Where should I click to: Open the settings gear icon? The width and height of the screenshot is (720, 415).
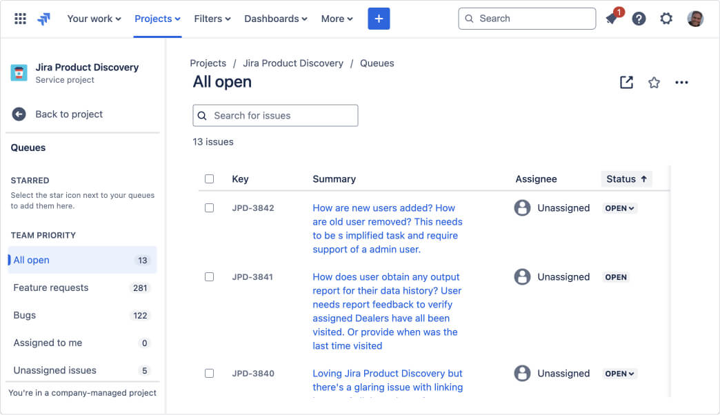click(x=666, y=19)
